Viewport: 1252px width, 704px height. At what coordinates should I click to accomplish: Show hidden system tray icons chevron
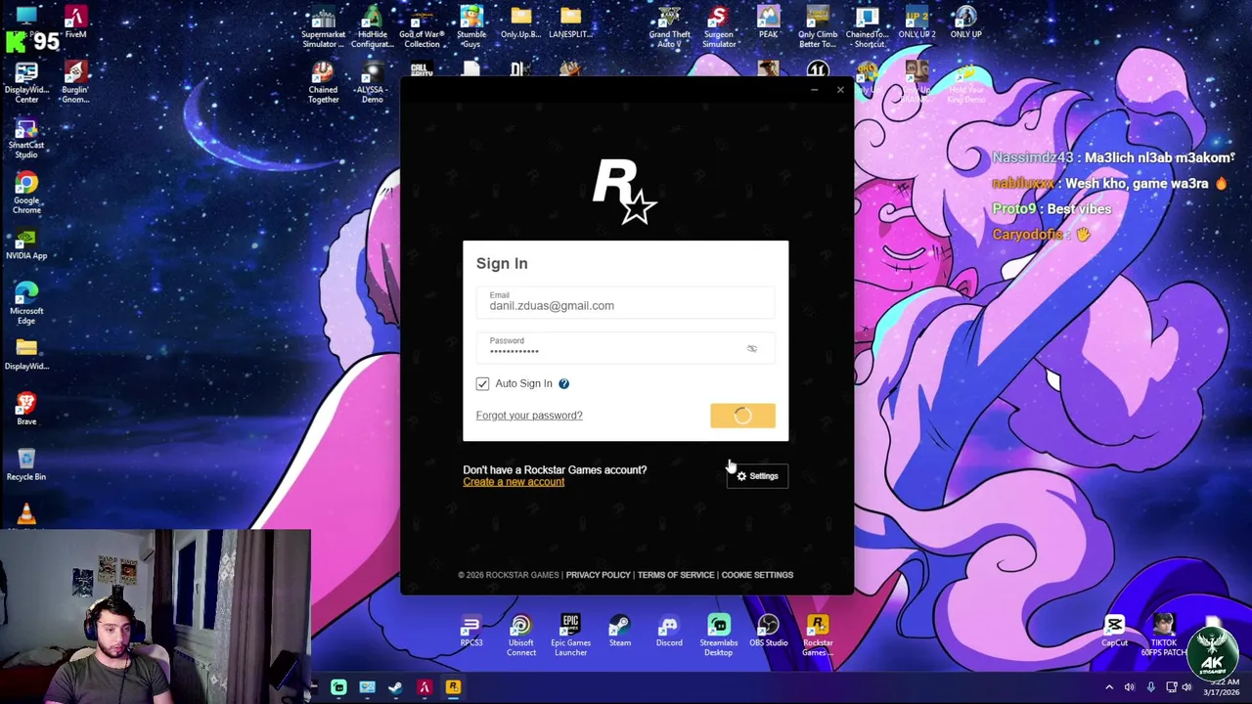(1109, 687)
